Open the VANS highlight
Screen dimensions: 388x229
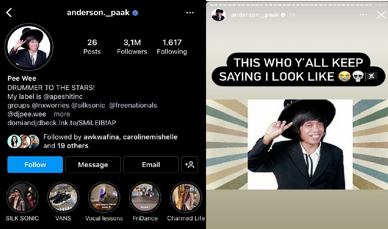63,198
